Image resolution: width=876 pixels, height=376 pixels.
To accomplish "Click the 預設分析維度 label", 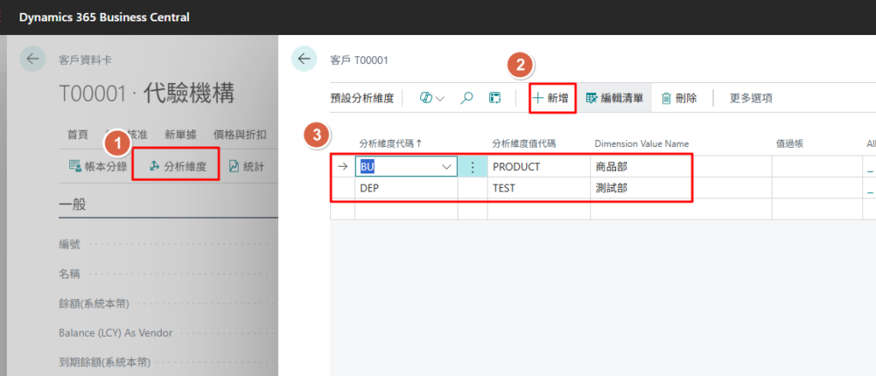I will [x=362, y=98].
